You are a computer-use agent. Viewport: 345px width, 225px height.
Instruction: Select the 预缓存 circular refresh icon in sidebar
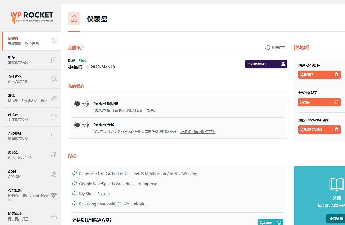click(x=54, y=117)
